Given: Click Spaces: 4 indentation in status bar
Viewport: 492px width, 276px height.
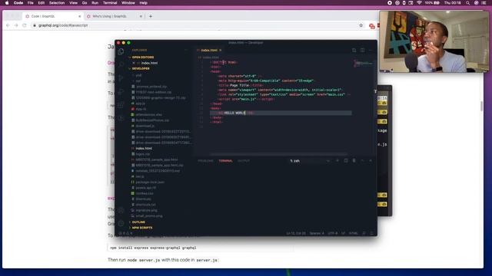Looking at the screenshot, I should pyautogui.click(x=317, y=233).
